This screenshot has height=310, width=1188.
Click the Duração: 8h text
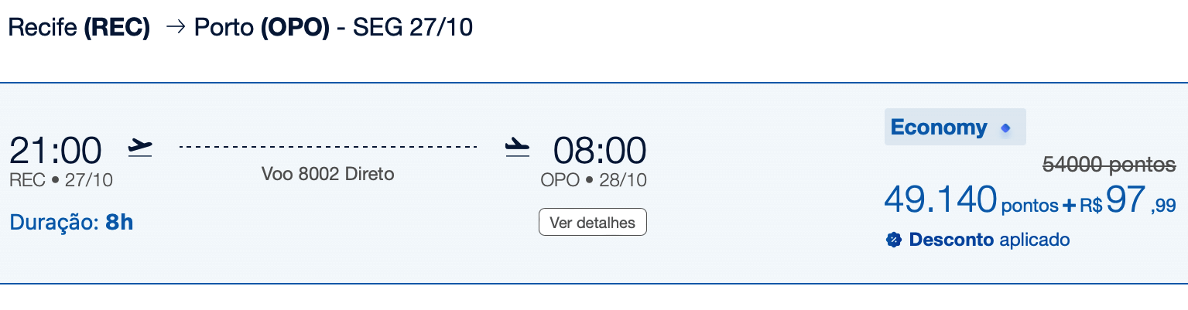(x=71, y=223)
